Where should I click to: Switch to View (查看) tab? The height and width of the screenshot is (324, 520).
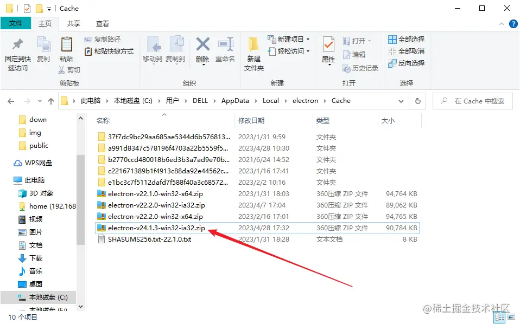[x=102, y=23]
